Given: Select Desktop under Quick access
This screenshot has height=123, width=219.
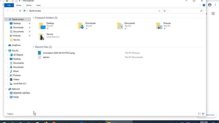Looking at the screenshot, I should point(17,24).
